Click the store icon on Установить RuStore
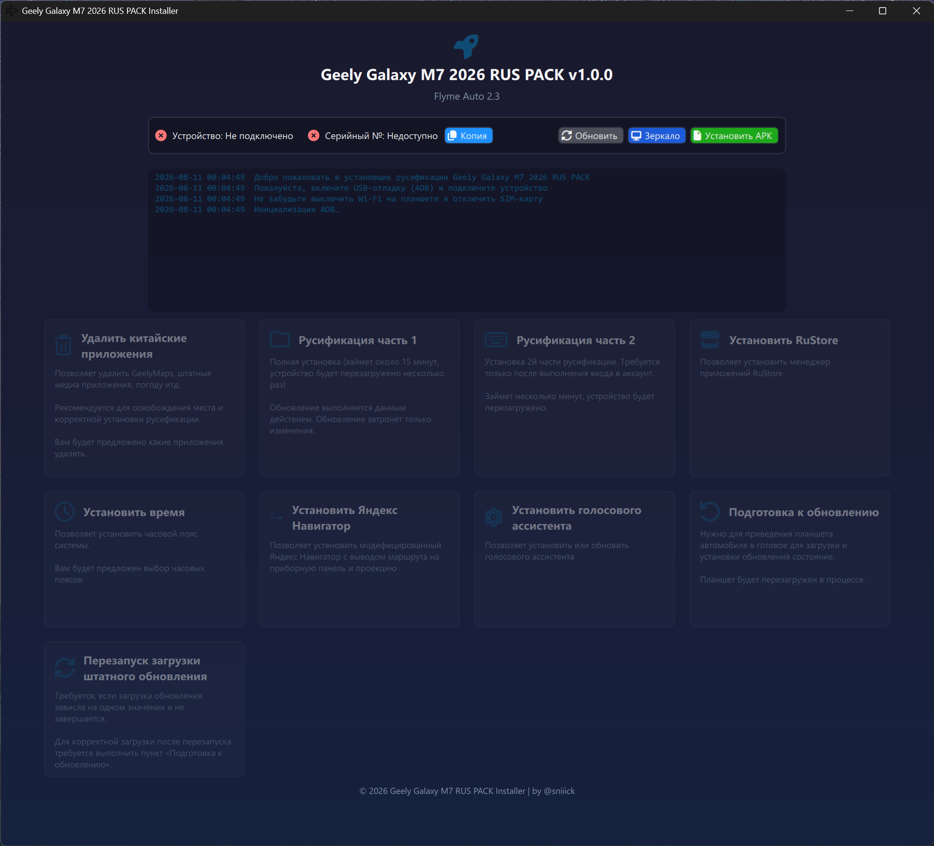The image size is (934, 846). coord(710,340)
